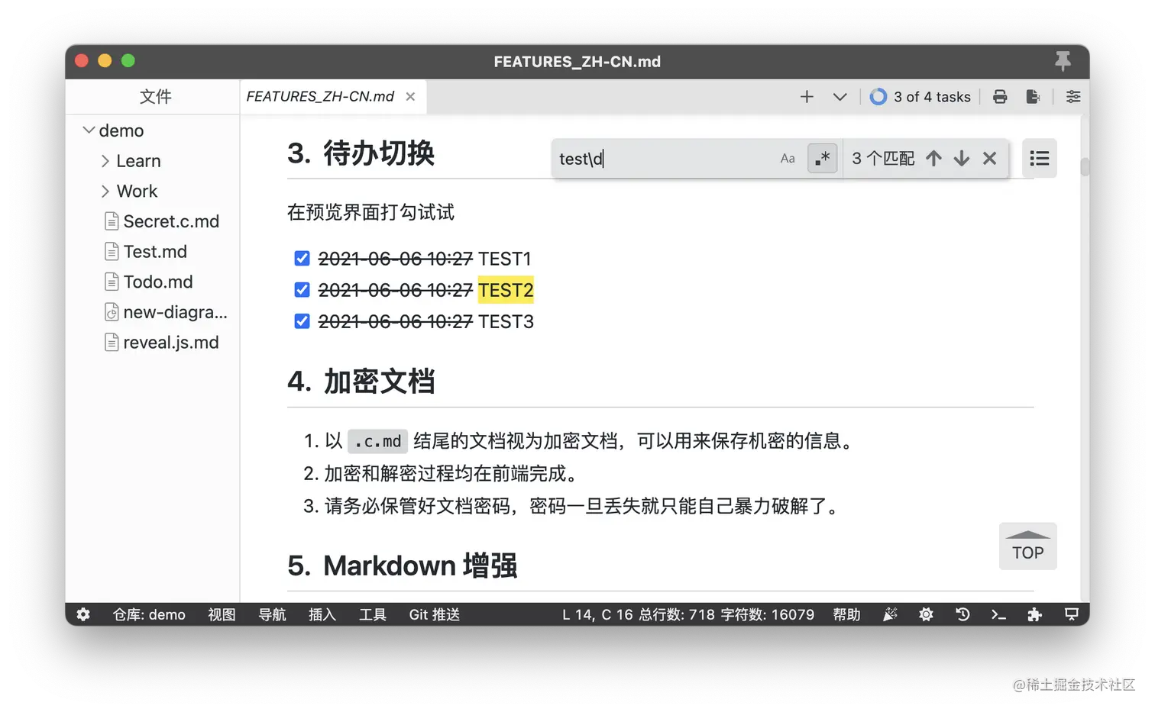Open the 帮助 help menu

point(846,614)
